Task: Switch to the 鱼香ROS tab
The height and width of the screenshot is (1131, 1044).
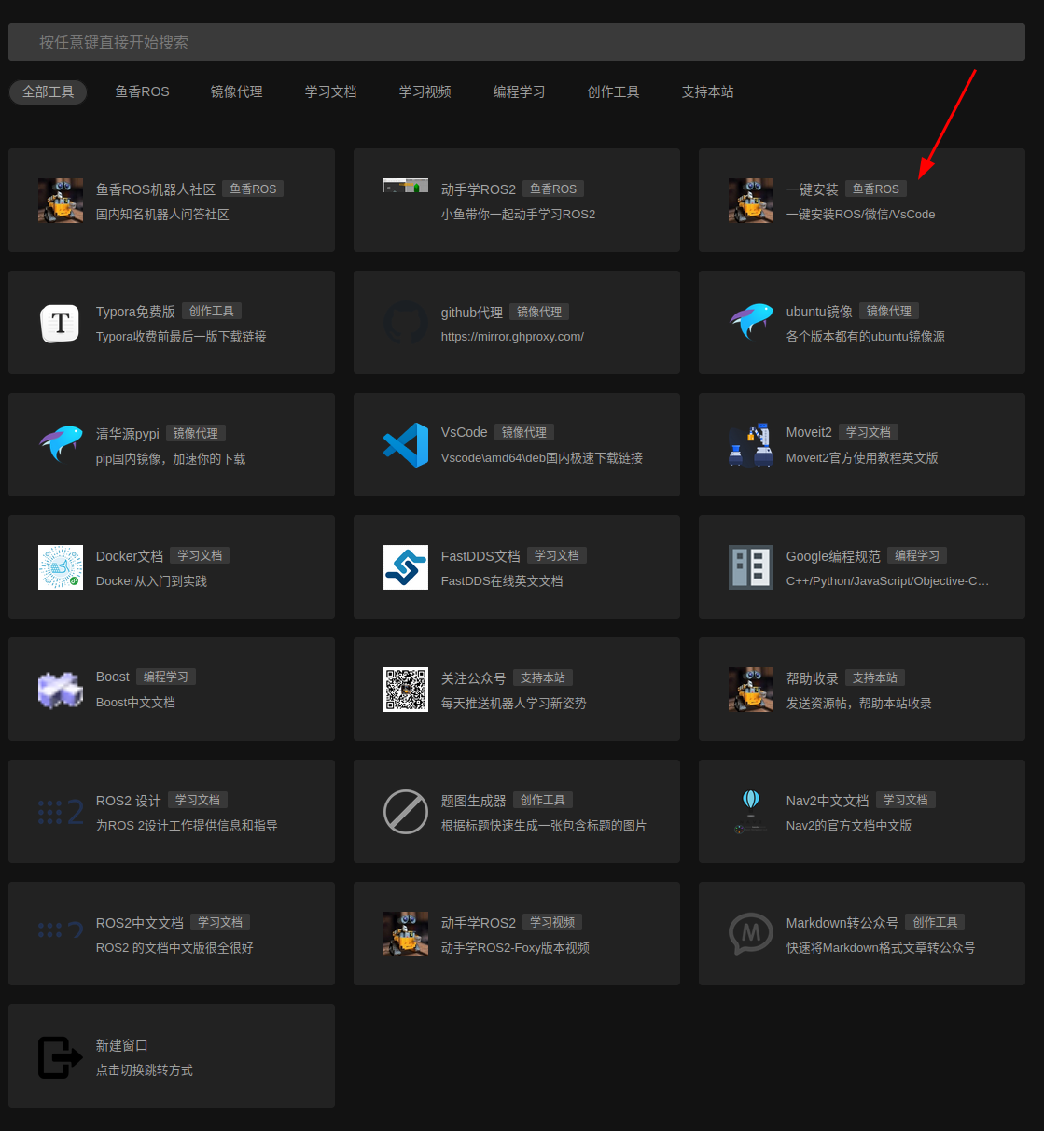Action: point(143,91)
